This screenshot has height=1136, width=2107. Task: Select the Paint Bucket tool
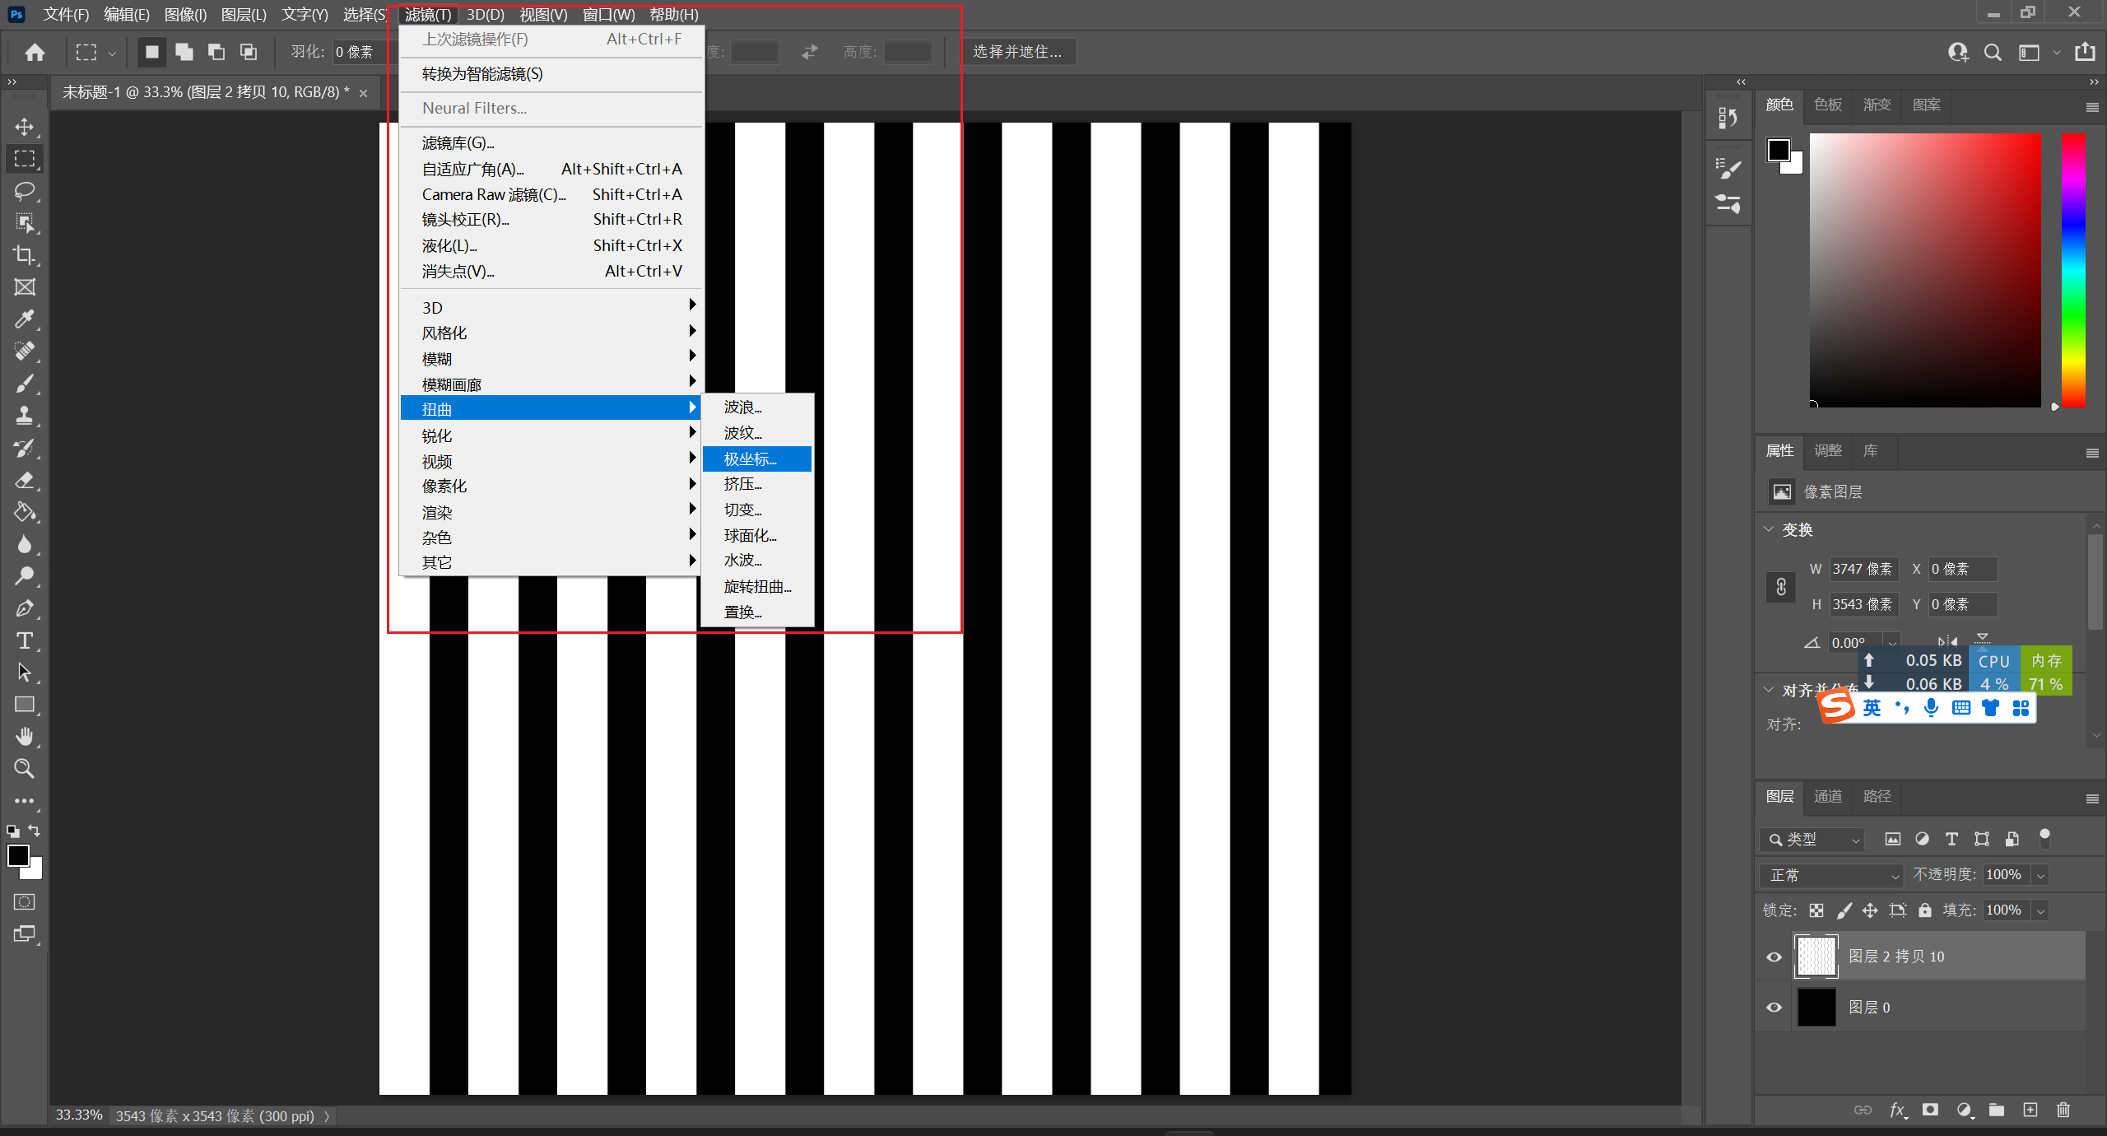(25, 512)
